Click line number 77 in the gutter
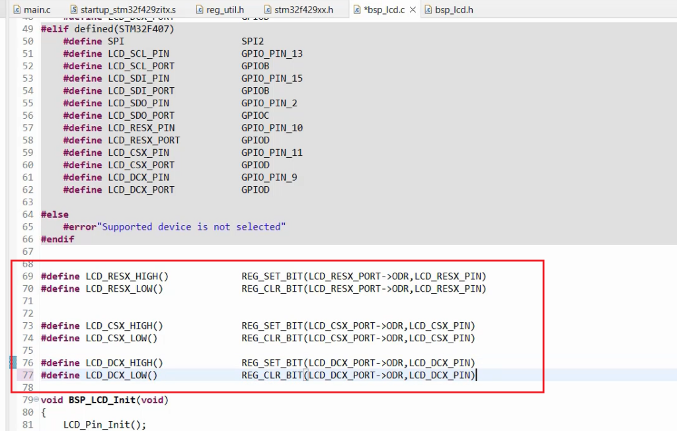This screenshot has height=431, width=677. [28, 375]
